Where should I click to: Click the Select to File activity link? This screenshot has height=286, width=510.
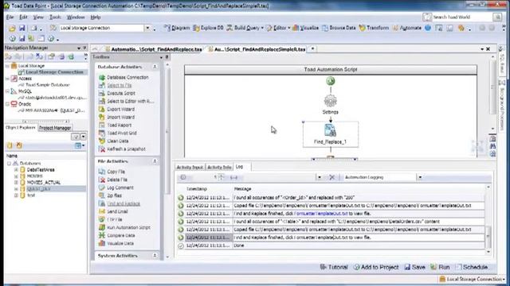[x=120, y=85]
